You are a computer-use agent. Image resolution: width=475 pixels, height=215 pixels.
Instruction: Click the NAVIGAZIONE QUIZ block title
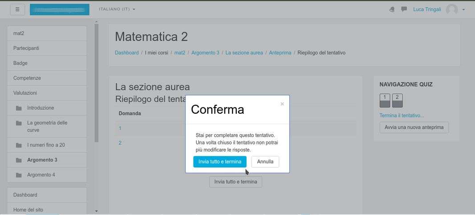click(406, 85)
